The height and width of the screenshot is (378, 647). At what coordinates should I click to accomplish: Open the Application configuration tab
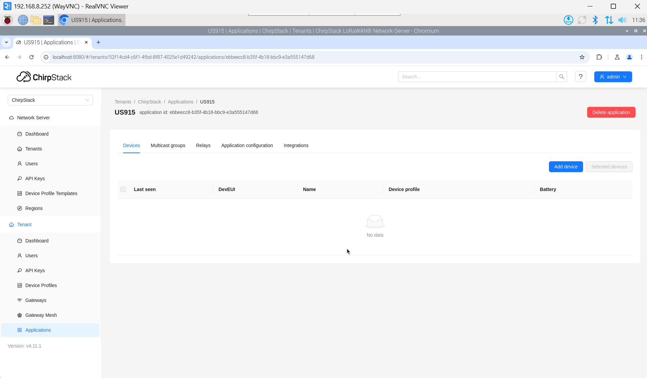click(247, 145)
